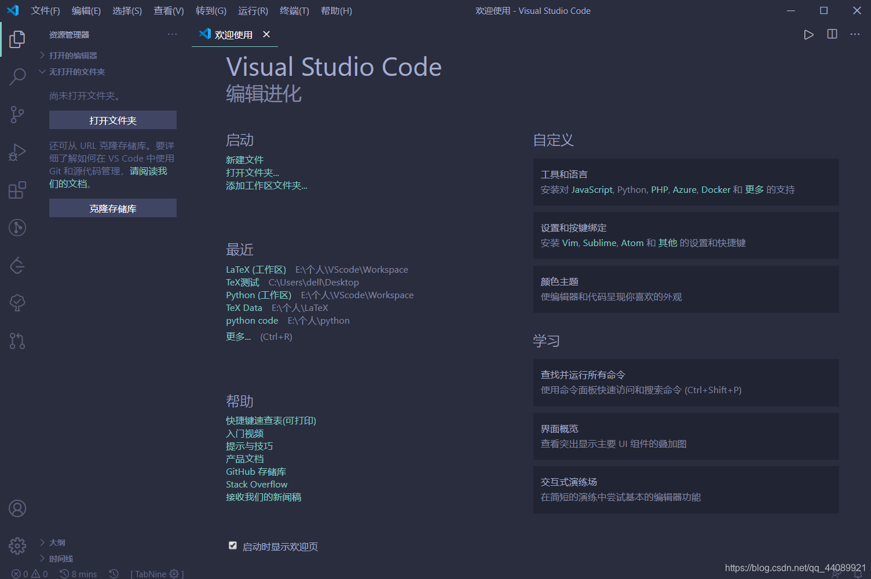Open the 界面概览 card

click(x=686, y=436)
